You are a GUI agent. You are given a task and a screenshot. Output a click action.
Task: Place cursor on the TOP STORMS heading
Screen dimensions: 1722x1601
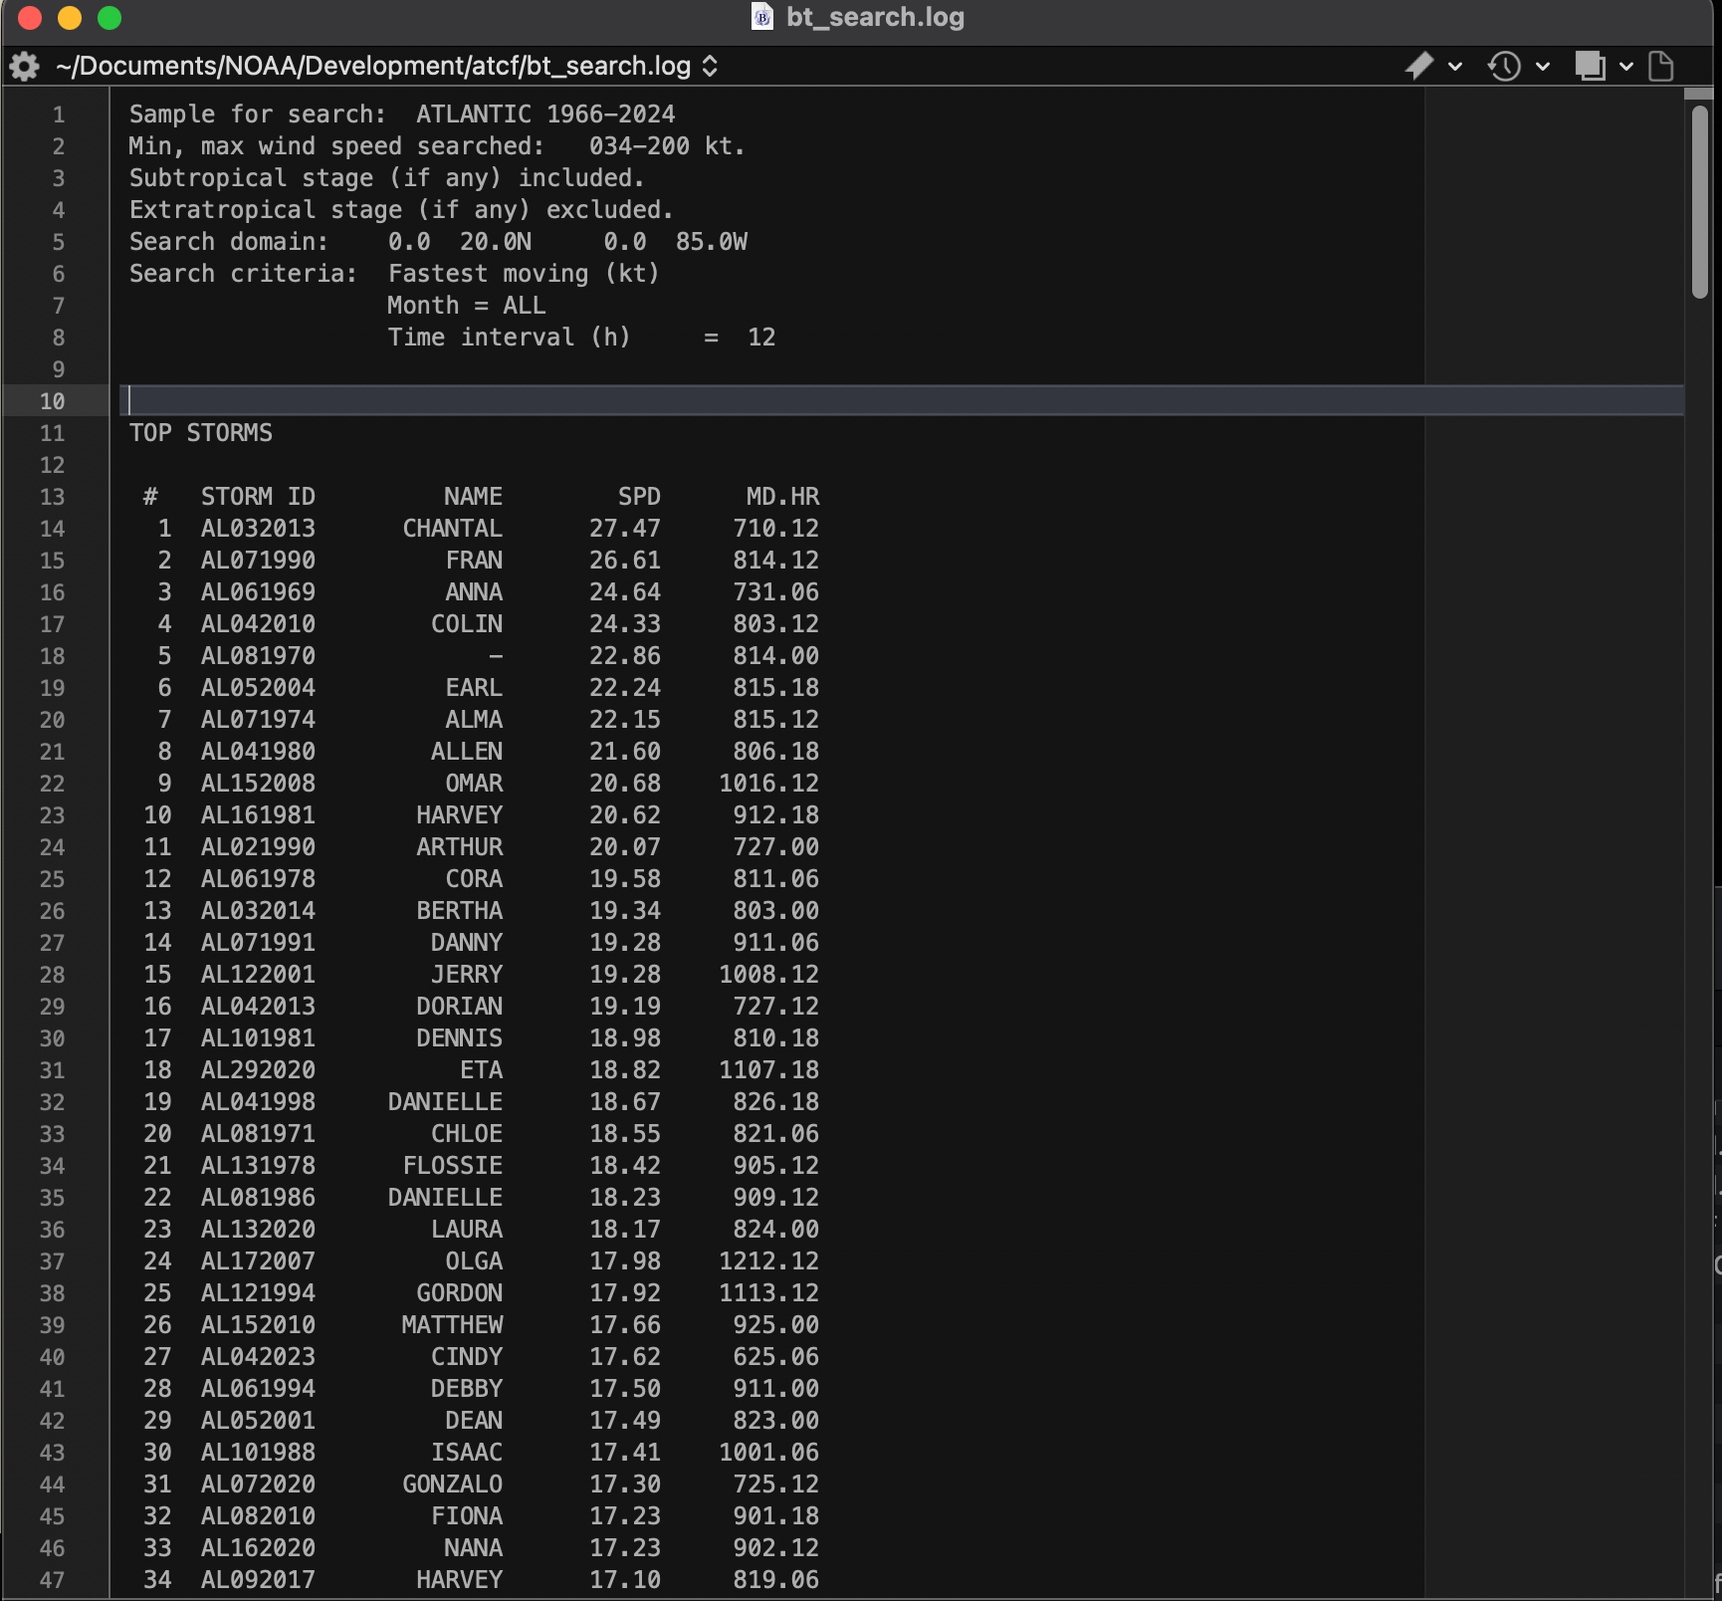(x=201, y=433)
